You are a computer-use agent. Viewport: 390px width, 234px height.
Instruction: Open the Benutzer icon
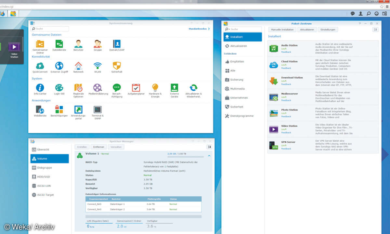[78, 44]
